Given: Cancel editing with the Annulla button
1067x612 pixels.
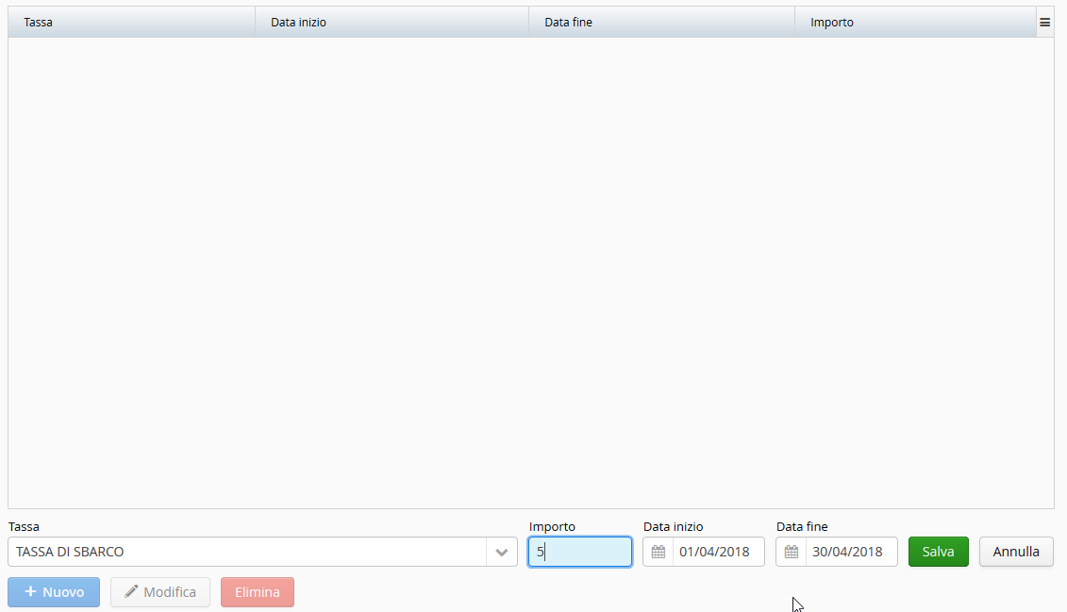Looking at the screenshot, I should coord(1016,552).
